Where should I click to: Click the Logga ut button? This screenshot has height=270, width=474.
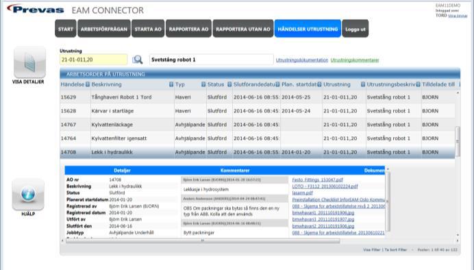355,29
